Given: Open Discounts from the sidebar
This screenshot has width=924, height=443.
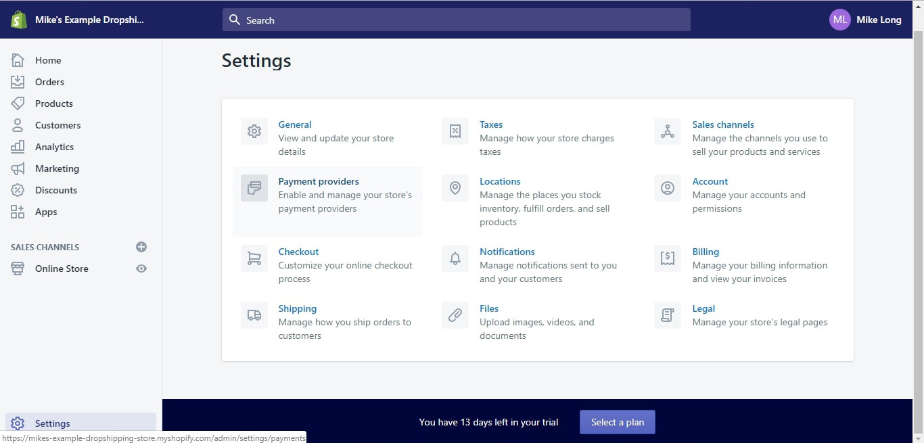Looking at the screenshot, I should (x=55, y=190).
